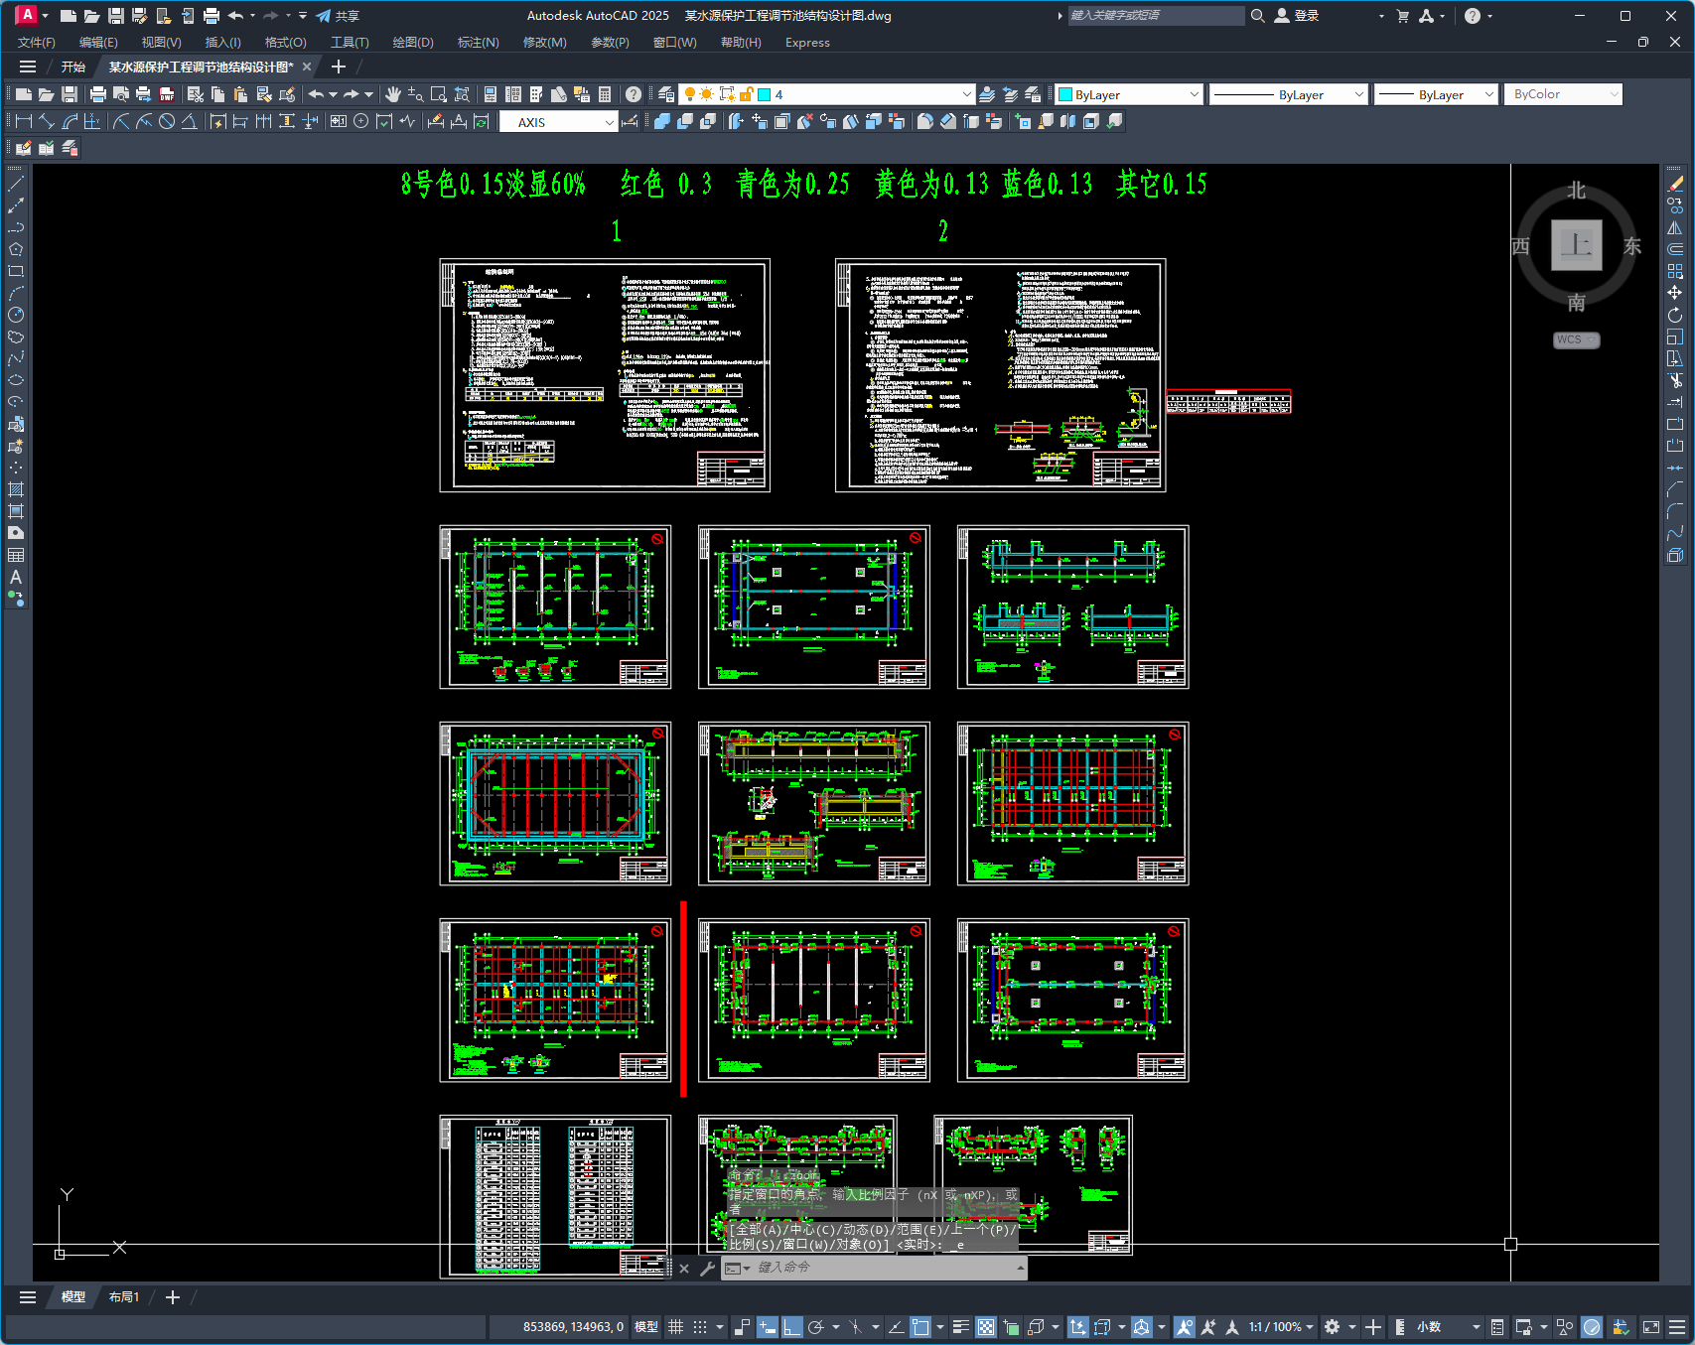1695x1345 pixels.
Task: Click the Rotate tool in the modify toolbar
Action: [1675, 315]
